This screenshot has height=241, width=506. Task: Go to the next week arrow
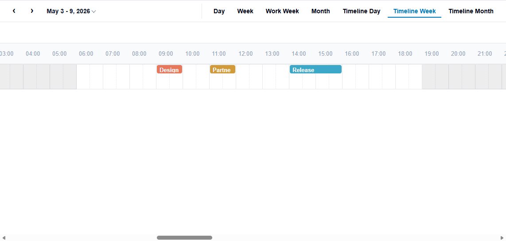[32, 11]
